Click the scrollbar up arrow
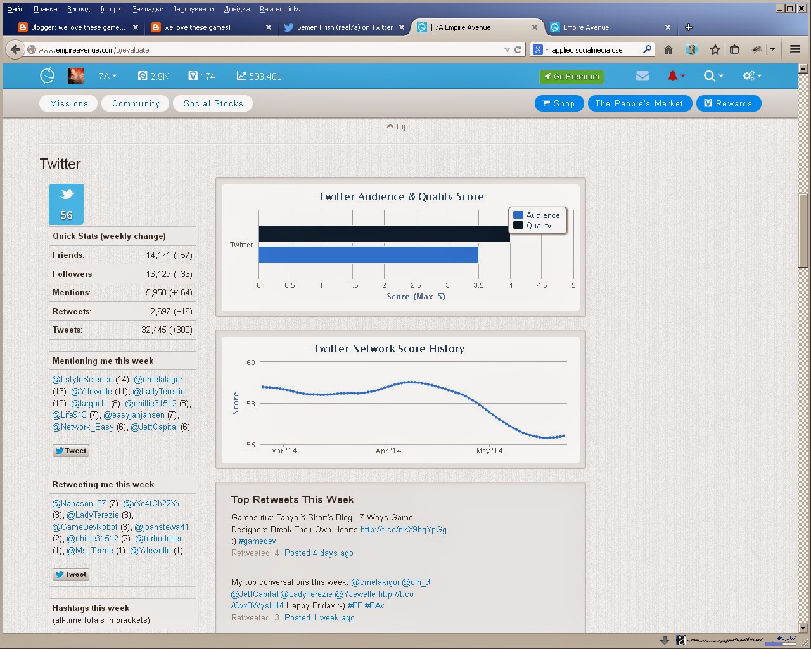The height and width of the screenshot is (649, 811). [803, 68]
